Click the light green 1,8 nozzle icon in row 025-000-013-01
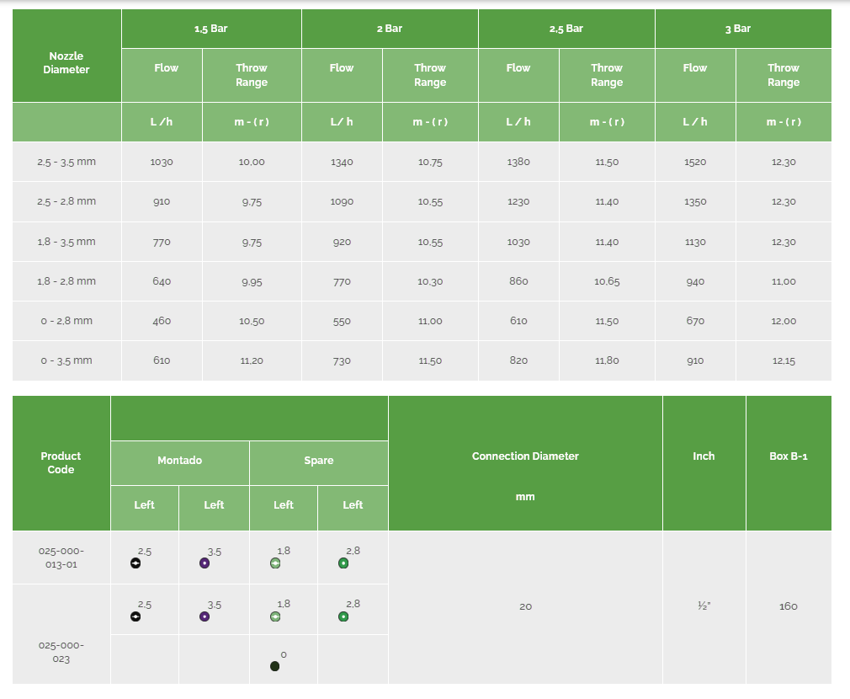Screen dimensions: 850x699 (x=275, y=563)
